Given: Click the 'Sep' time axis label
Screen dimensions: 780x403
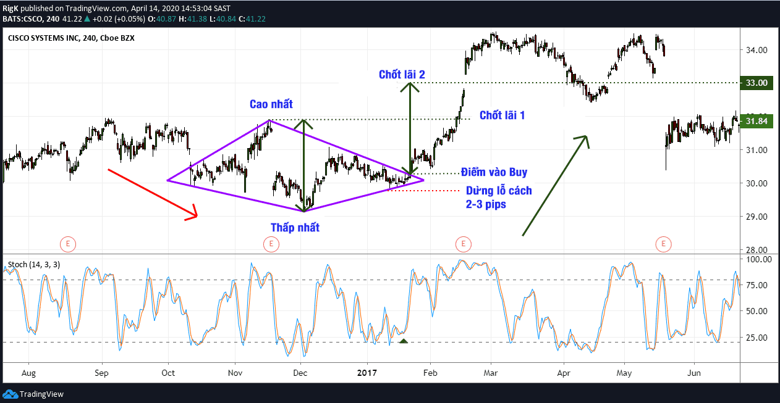Looking at the screenshot, I should coord(102,373).
